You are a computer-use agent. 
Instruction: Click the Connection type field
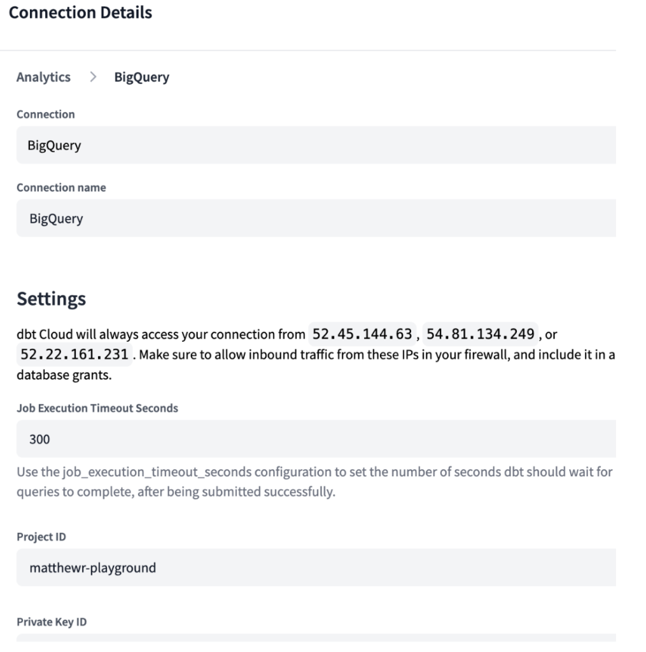(x=315, y=145)
